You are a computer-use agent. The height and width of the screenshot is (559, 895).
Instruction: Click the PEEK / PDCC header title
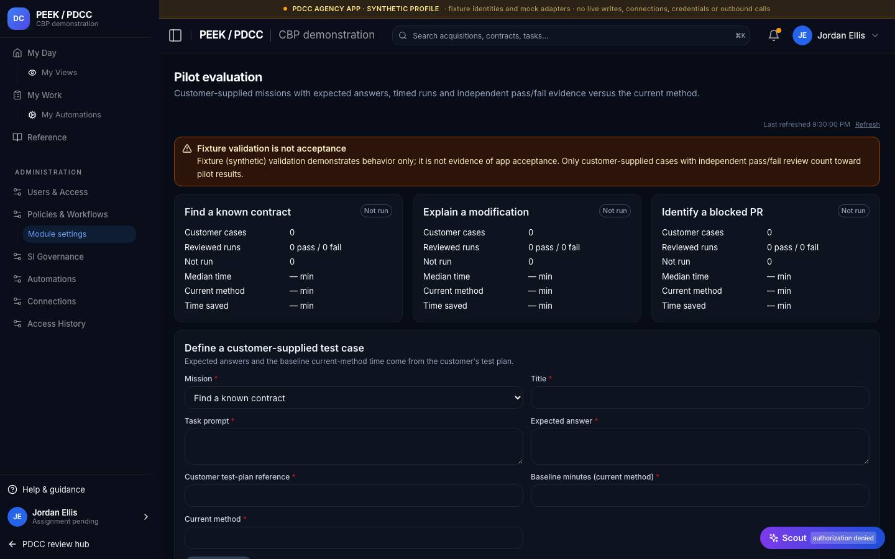pos(231,35)
